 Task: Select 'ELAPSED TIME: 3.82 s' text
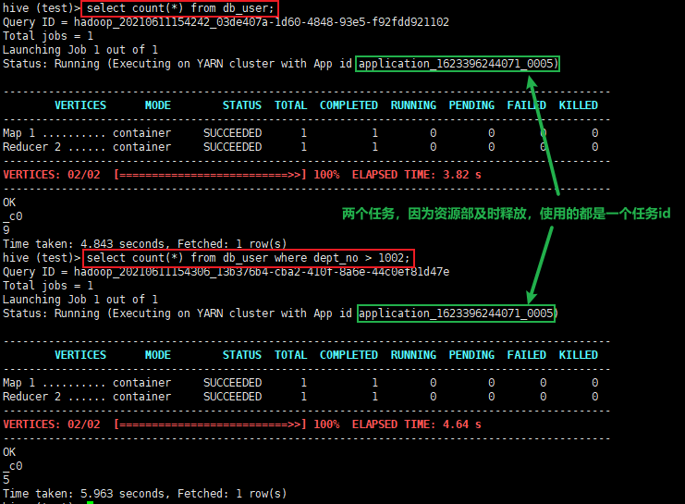tap(416, 175)
